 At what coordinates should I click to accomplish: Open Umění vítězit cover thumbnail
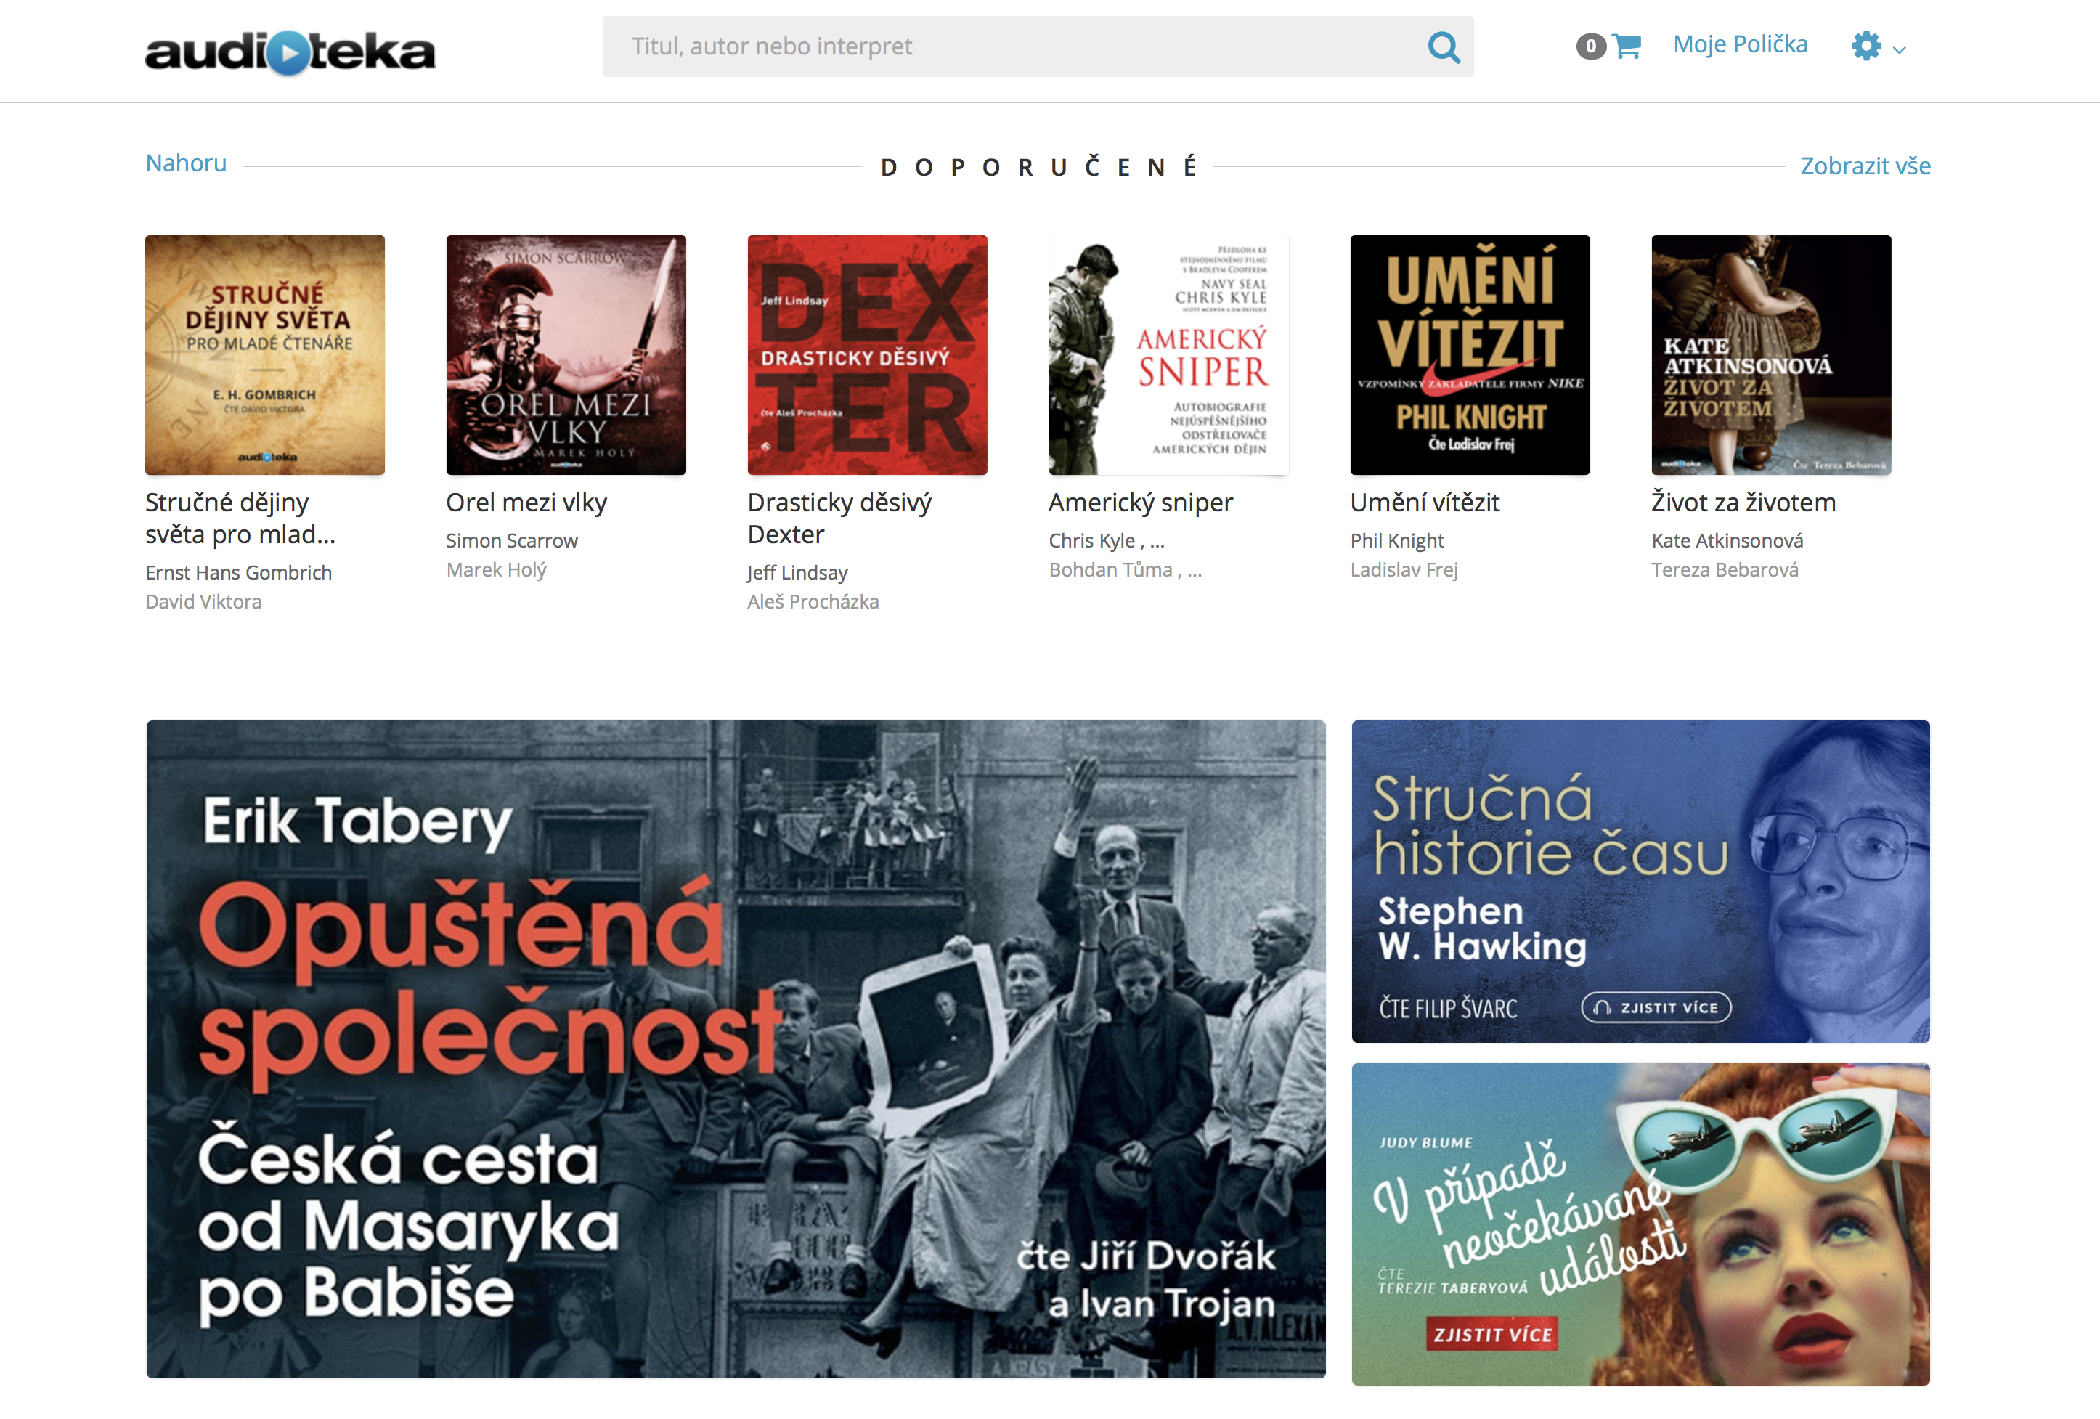tap(1470, 355)
